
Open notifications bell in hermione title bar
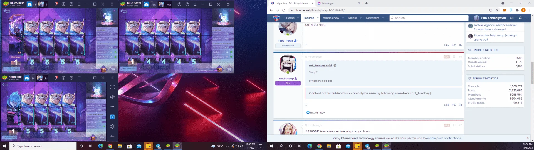[x=56, y=78]
